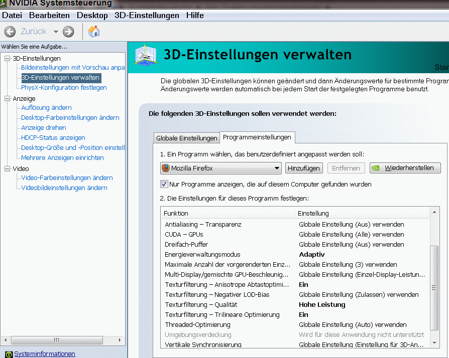Open Anzeige drehen

tap(44, 127)
